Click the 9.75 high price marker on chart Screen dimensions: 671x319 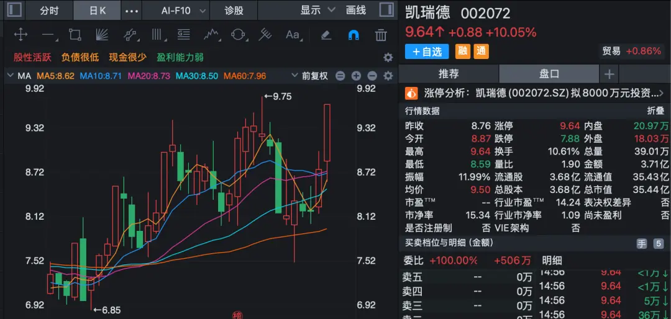coord(278,97)
